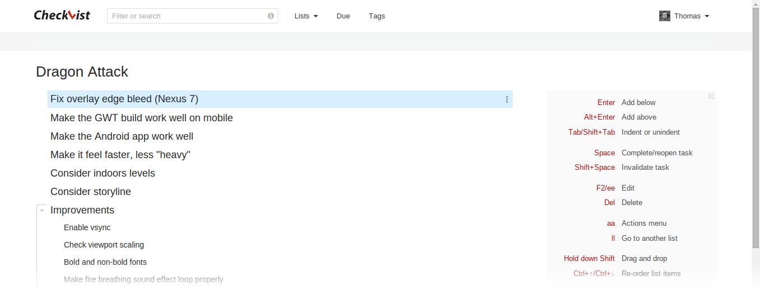Screen dimensions: 760x290
Task: Click Complete/reopen task shortcut entry
Action: (x=657, y=153)
